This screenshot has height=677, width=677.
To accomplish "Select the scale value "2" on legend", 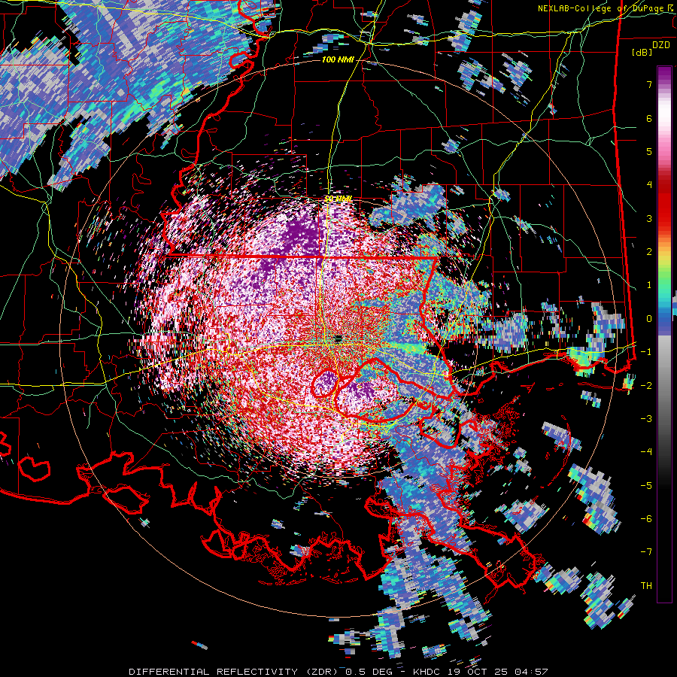I will 649,252.
